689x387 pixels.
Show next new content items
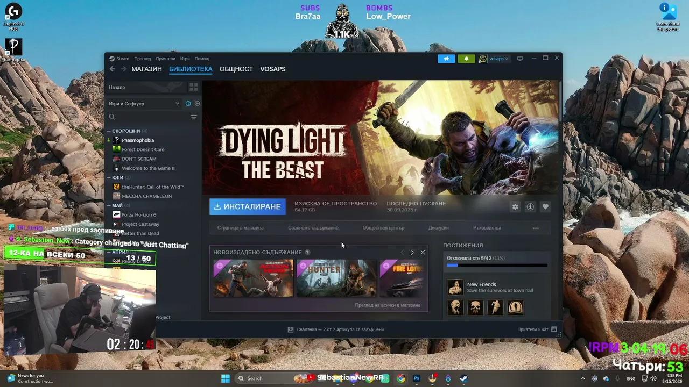point(412,252)
